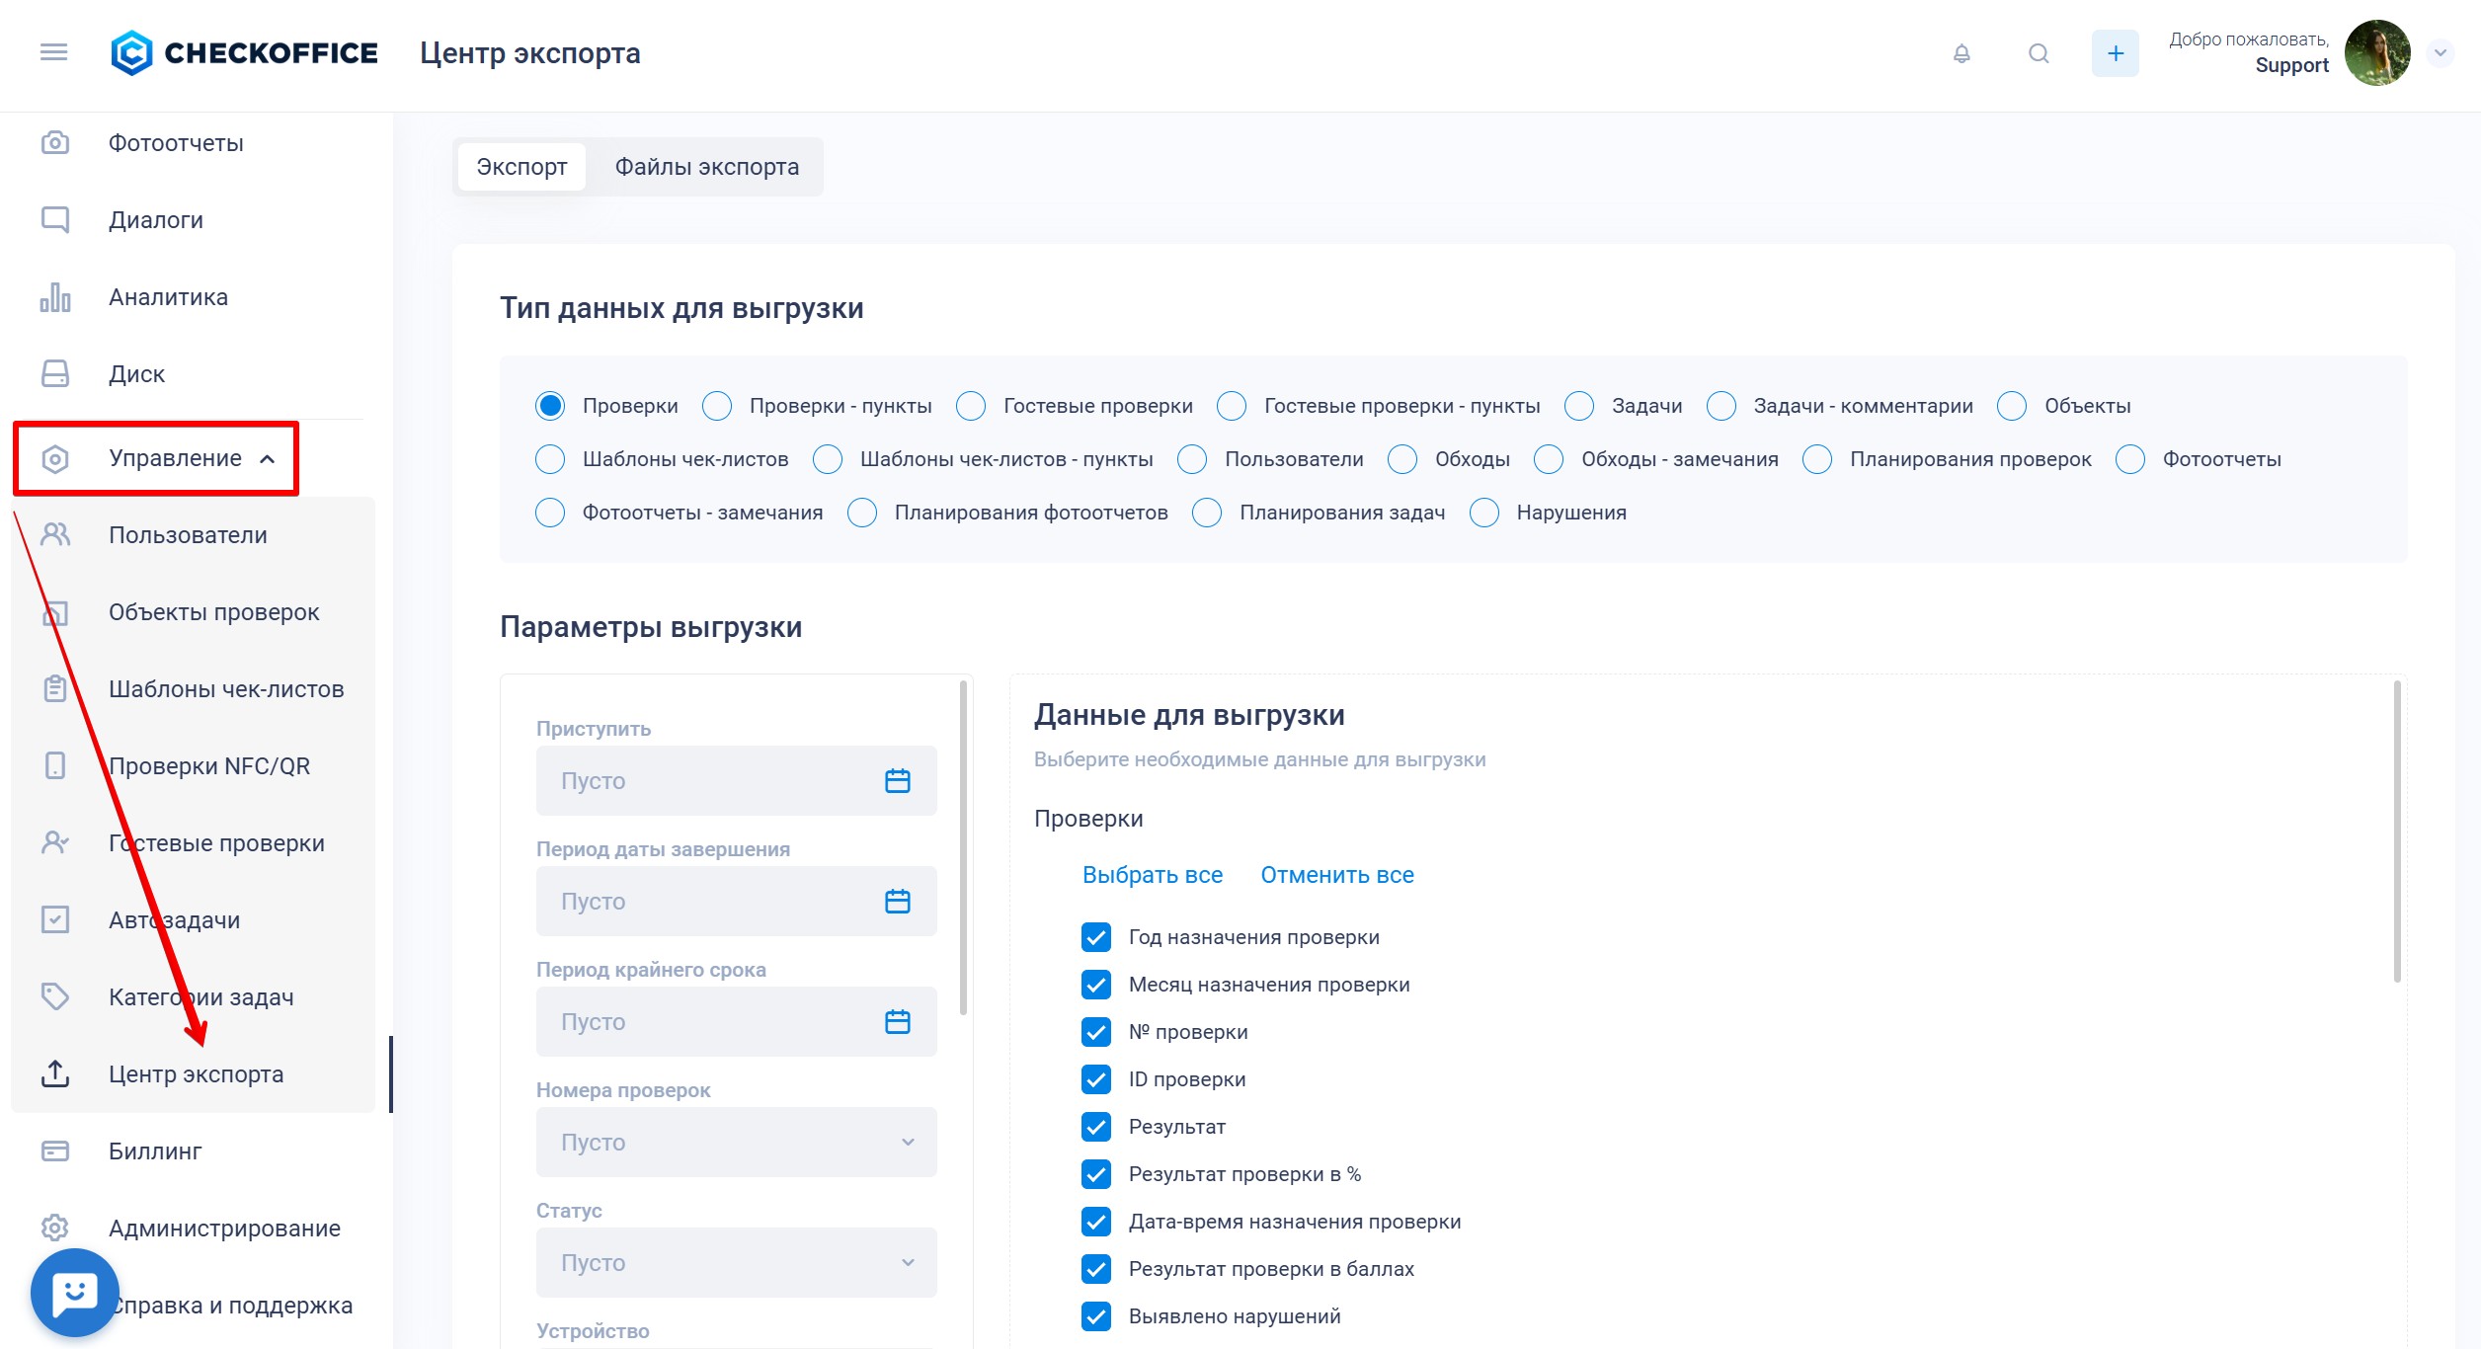2481x1349 pixels.
Task: Select the Нарушения data type radio
Action: 1484,513
